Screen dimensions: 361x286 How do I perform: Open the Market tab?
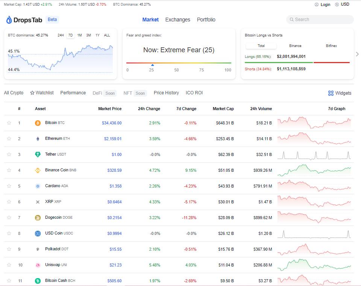150,20
